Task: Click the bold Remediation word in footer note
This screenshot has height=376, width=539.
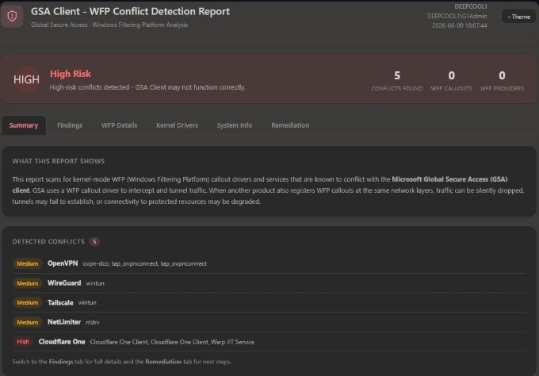Action: coord(163,362)
